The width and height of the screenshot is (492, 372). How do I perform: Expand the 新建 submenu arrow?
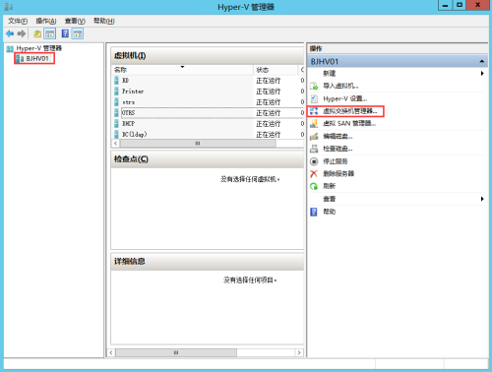[x=482, y=74]
